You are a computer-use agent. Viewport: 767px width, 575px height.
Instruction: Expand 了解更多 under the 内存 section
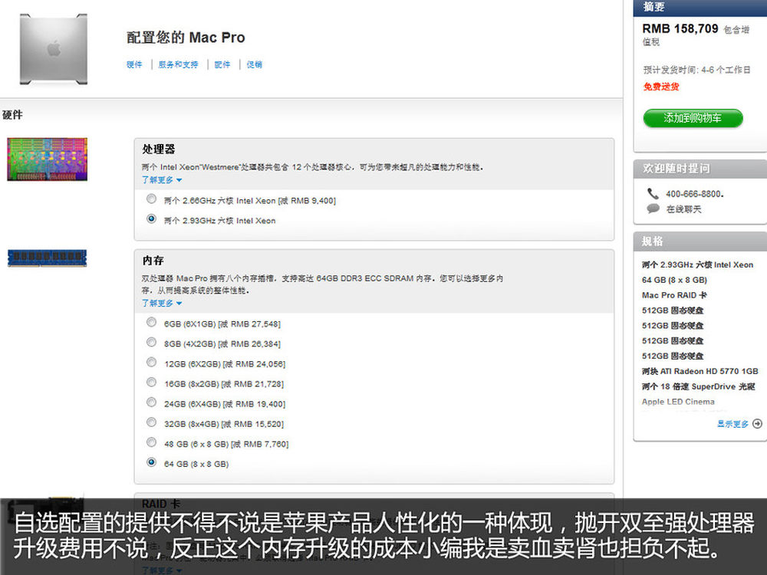[x=162, y=303]
